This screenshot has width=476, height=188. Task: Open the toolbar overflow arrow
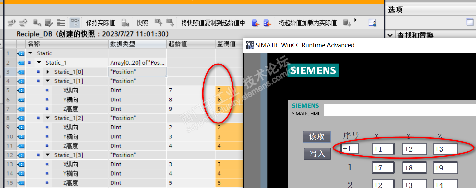(356, 20)
